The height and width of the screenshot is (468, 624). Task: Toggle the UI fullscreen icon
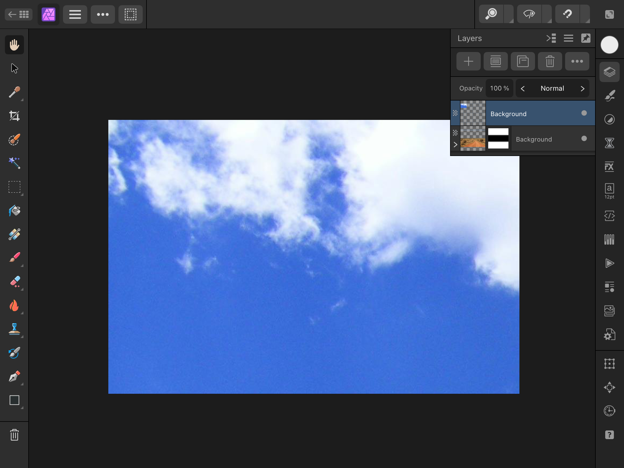point(610,14)
